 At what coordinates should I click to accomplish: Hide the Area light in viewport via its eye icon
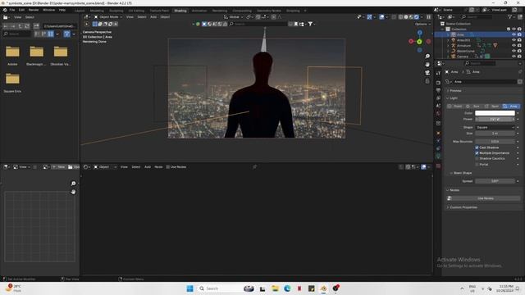[514, 34]
